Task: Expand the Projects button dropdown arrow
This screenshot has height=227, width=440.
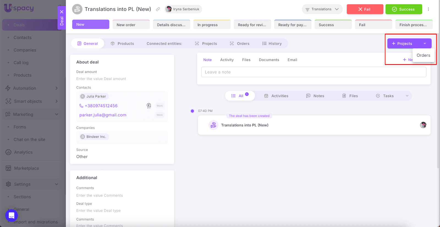Action: point(425,44)
